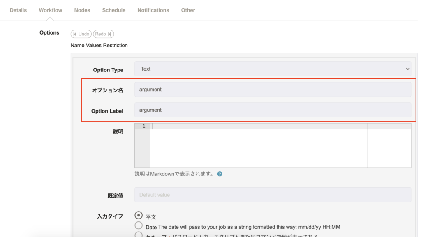The image size is (421, 237).
Task: Open the Nodes tab
Action: pyautogui.click(x=82, y=10)
